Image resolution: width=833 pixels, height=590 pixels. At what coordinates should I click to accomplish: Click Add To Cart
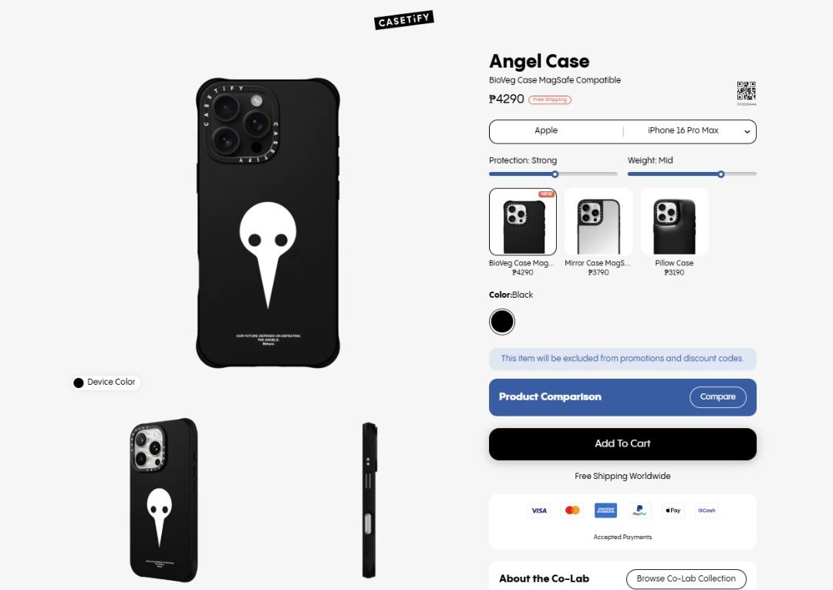click(622, 444)
